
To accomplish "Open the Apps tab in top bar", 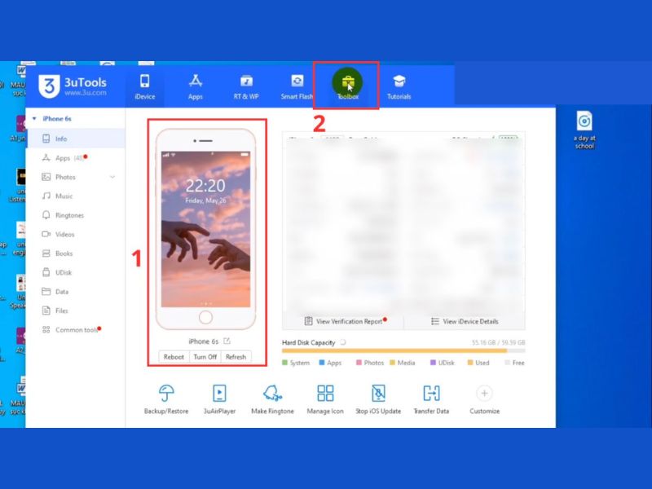I will tap(196, 87).
